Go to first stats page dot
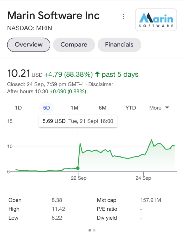This screenshot has height=235, width=184. [x=90, y=230]
